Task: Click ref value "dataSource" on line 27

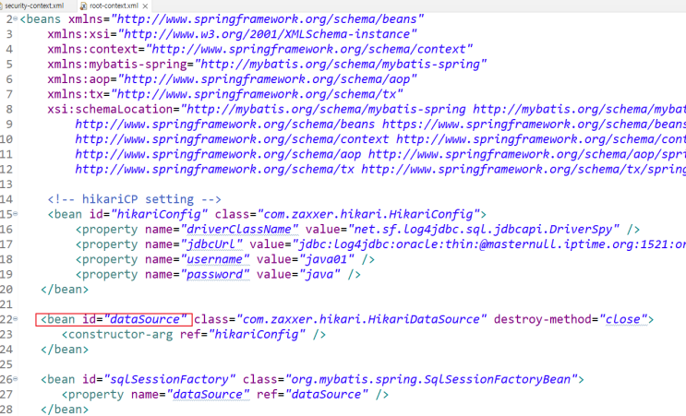Action: pyautogui.click(x=326, y=395)
